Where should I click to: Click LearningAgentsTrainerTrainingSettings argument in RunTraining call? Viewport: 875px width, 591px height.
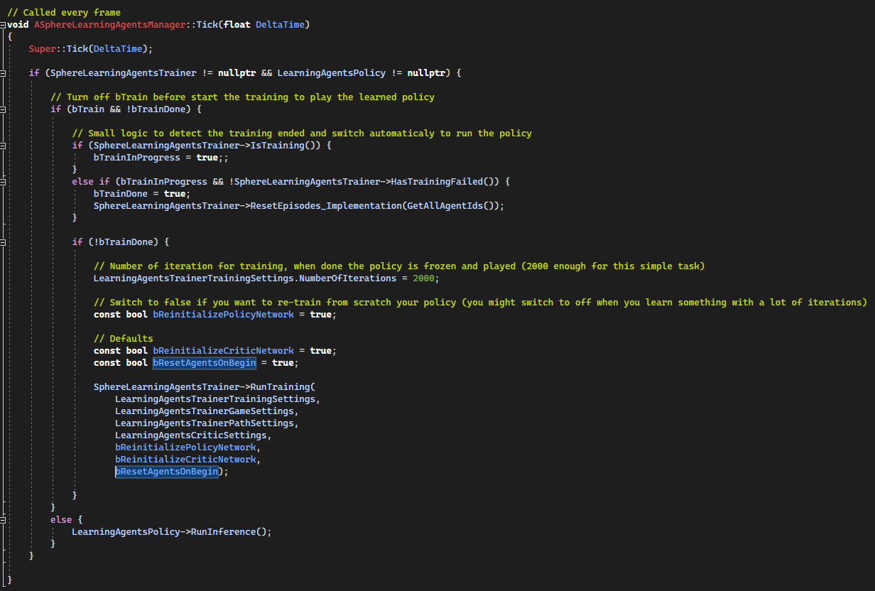pos(215,399)
